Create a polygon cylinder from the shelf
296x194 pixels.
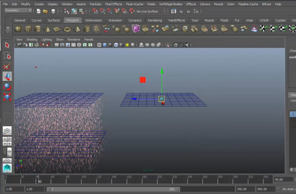point(38,29)
